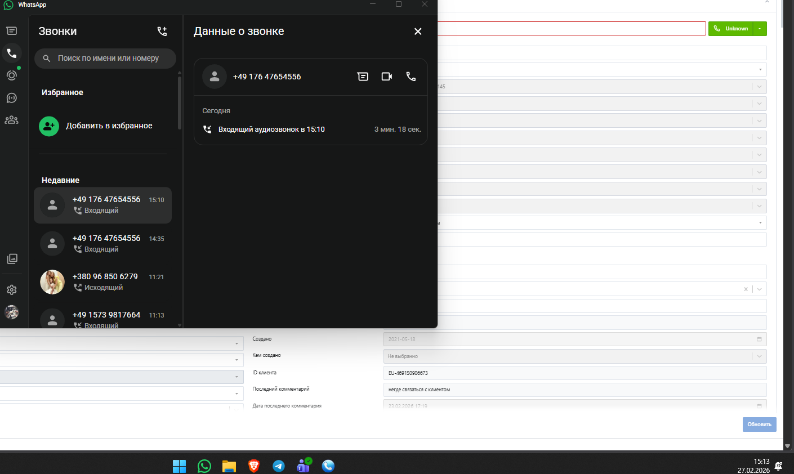Screen dimensions: 794x474
Task: Expand the arrow next to Unknown button
Action: pyautogui.click(x=760, y=29)
